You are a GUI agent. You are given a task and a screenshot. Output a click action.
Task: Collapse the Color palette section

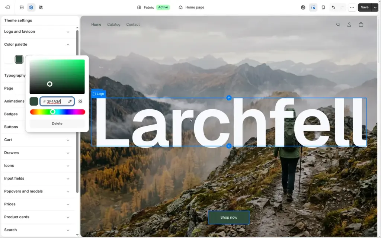[37, 45]
